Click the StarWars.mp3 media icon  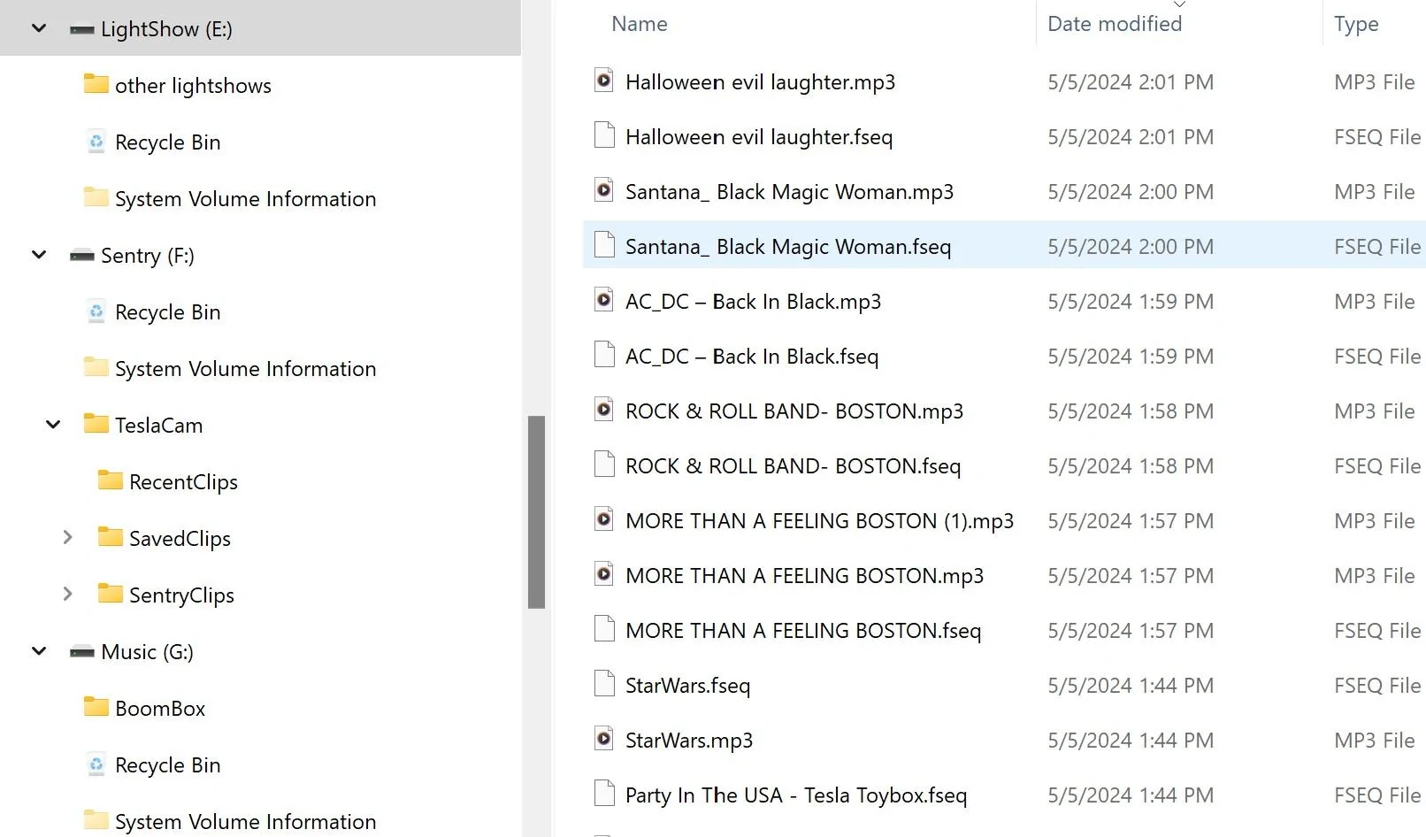click(x=604, y=739)
